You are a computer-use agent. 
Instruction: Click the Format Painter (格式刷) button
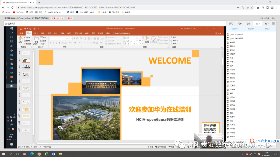click(28, 44)
